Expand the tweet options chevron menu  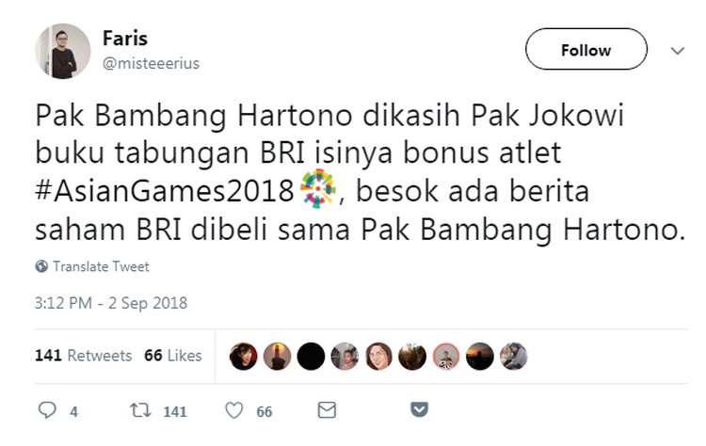tap(678, 51)
